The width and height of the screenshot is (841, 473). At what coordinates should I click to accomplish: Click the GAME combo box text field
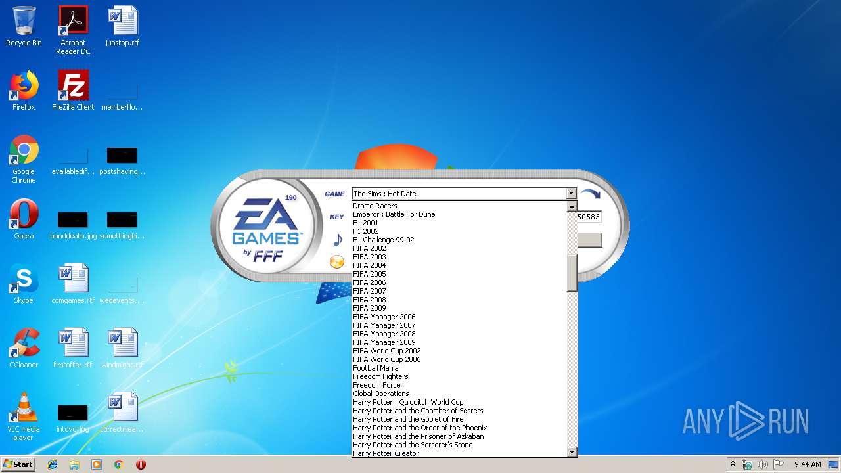click(x=459, y=194)
